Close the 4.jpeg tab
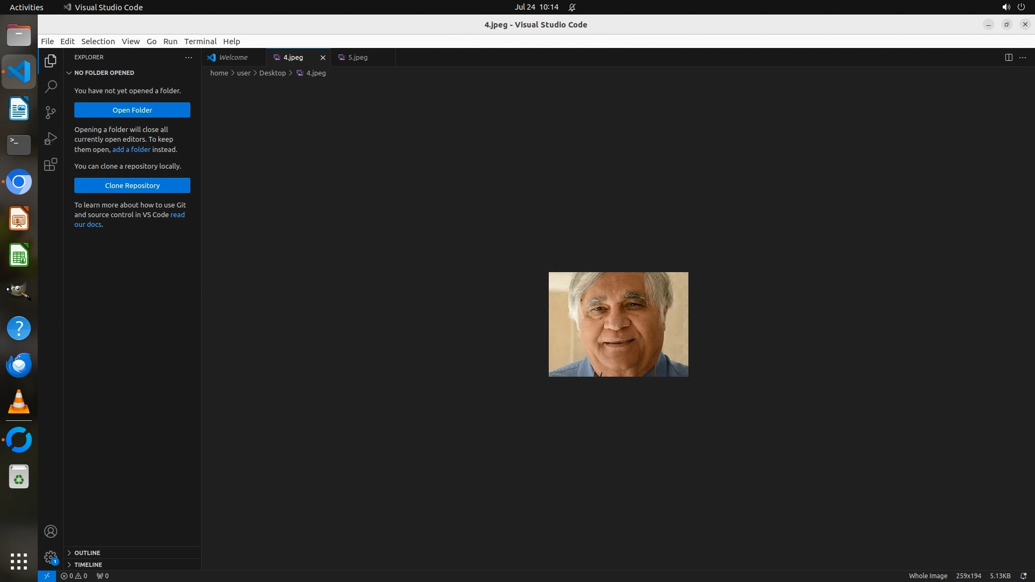Image resolution: width=1035 pixels, height=582 pixels. point(323,58)
